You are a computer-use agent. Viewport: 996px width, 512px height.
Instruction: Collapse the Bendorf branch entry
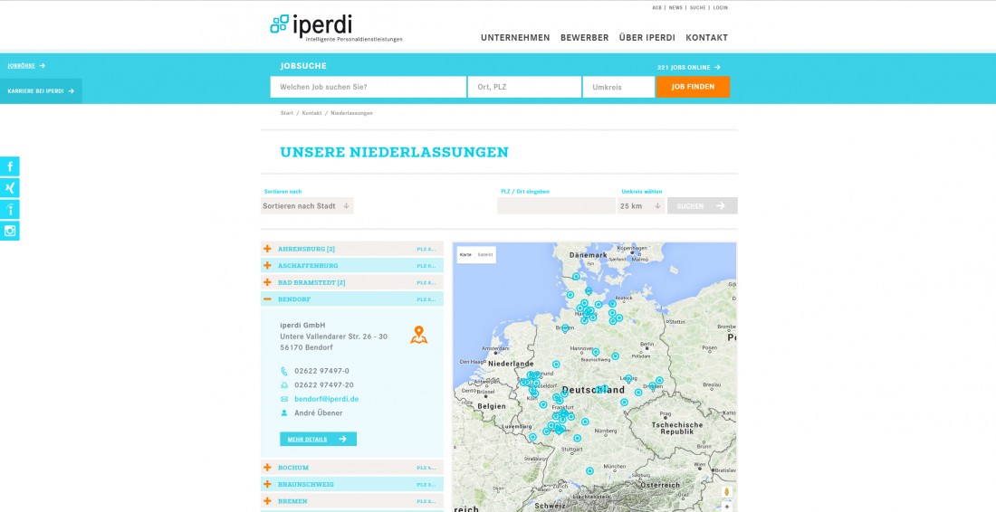267,299
